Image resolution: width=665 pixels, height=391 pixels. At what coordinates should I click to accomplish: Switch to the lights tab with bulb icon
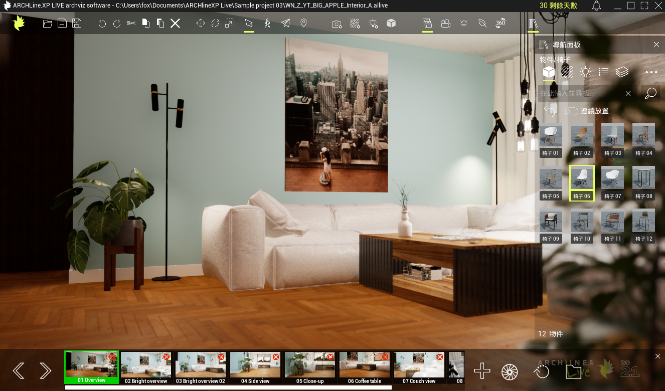585,72
